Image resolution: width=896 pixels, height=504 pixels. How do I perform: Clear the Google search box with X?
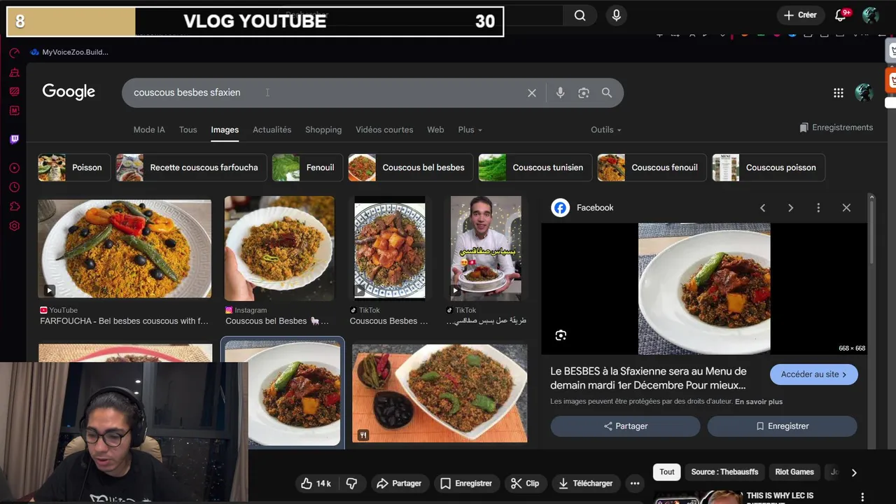pos(532,92)
